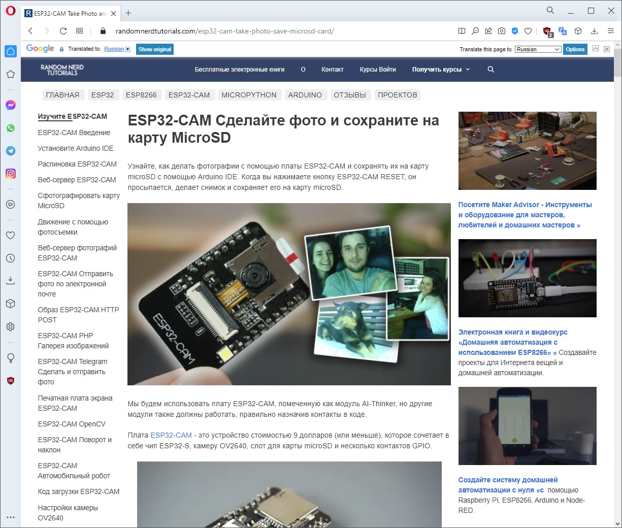Open Instagram in the sidebar

[x=11, y=174]
